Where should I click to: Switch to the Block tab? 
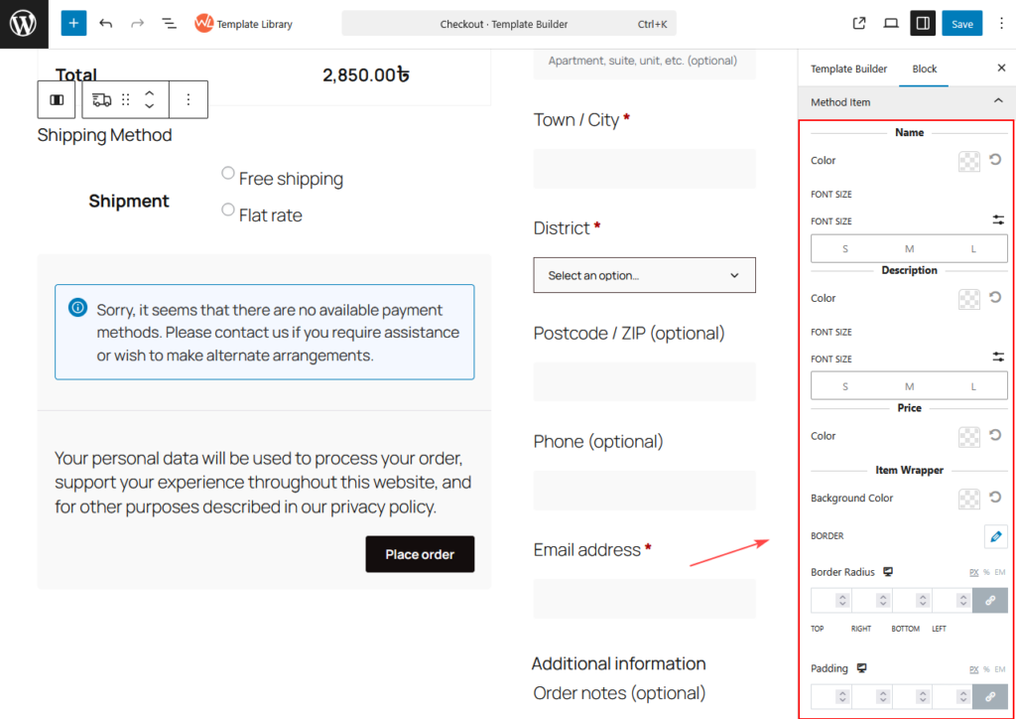click(925, 69)
